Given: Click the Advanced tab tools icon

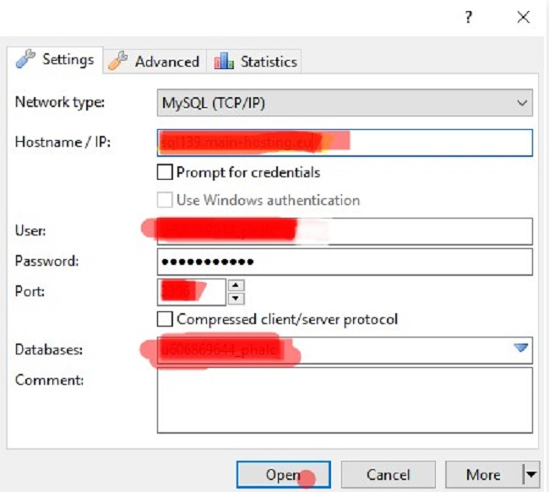Looking at the screenshot, I should 119,61.
